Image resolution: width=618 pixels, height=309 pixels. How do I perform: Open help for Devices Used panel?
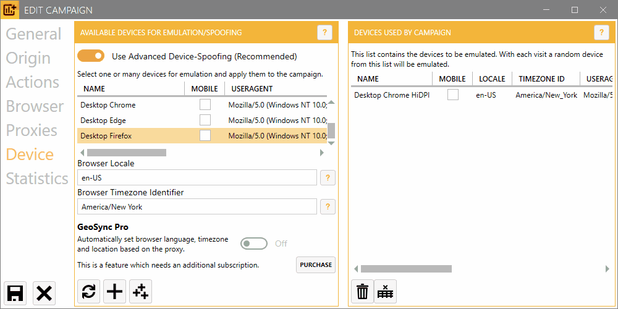[601, 33]
